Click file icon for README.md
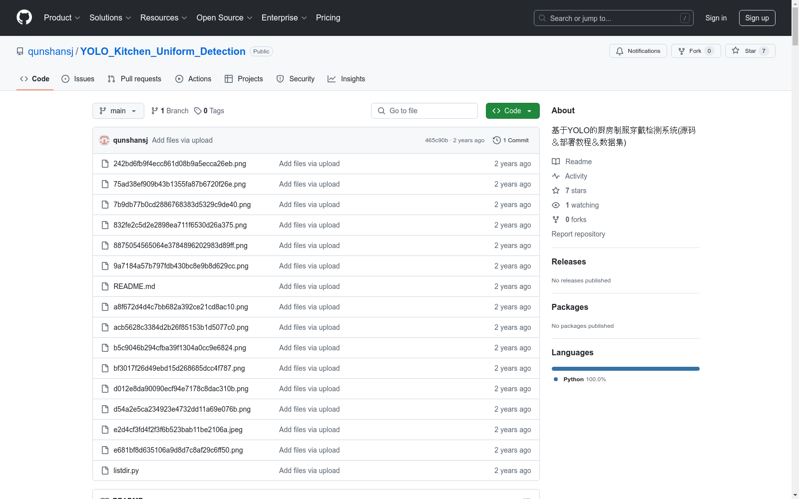Image resolution: width=799 pixels, height=499 pixels. [105, 286]
